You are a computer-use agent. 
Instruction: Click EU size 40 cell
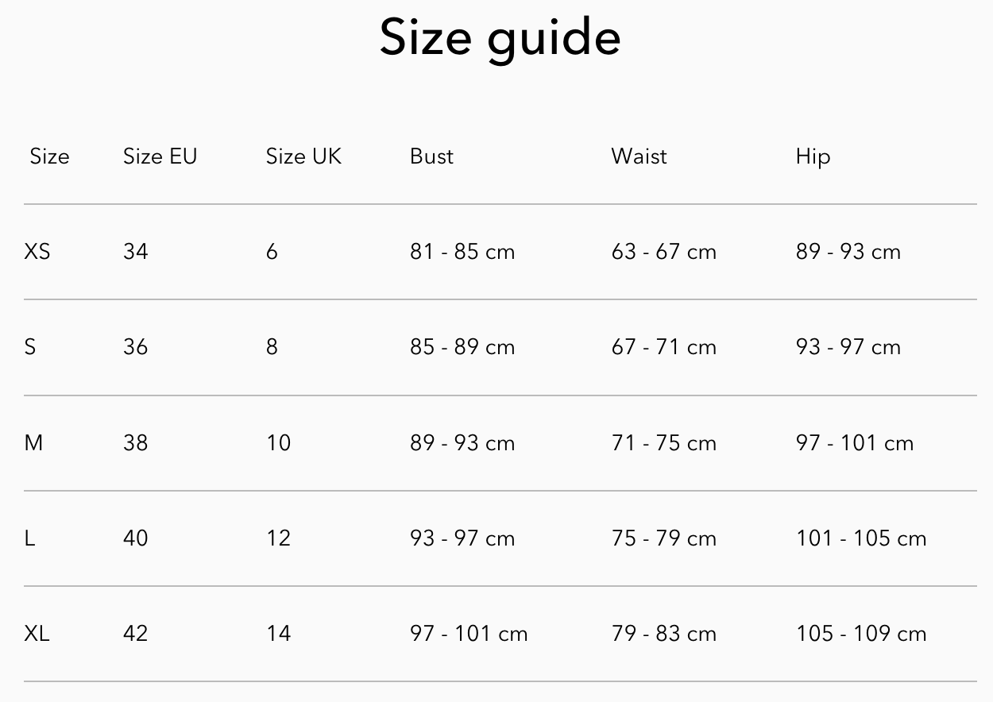coord(136,538)
